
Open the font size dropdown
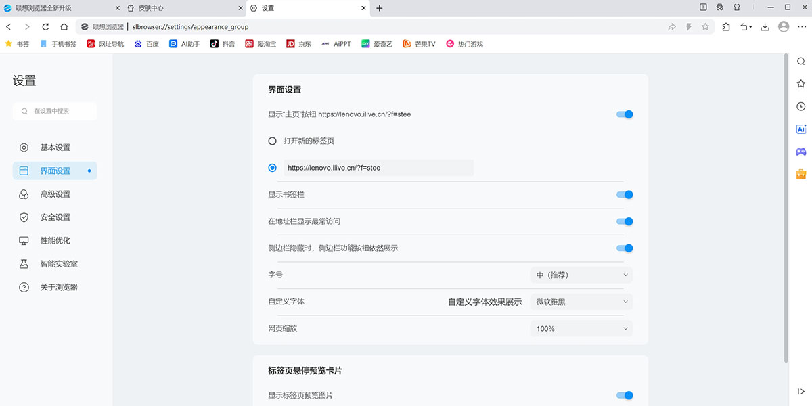point(581,275)
